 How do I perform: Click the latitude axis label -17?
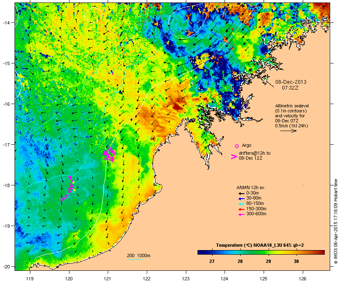pos(6,144)
